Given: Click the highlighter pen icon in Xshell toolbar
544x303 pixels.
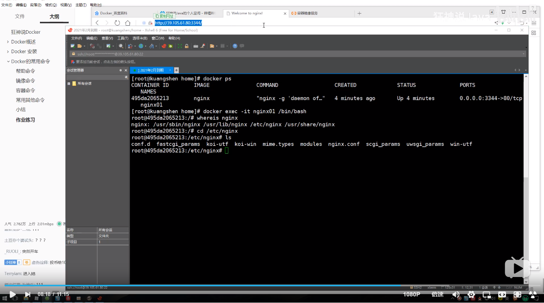Looking at the screenshot, I should pyautogui.click(x=203, y=46).
